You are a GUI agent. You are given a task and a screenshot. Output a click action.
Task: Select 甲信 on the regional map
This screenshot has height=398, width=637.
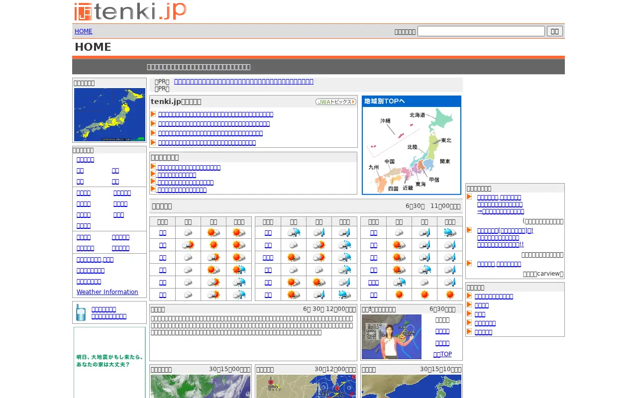click(x=434, y=180)
